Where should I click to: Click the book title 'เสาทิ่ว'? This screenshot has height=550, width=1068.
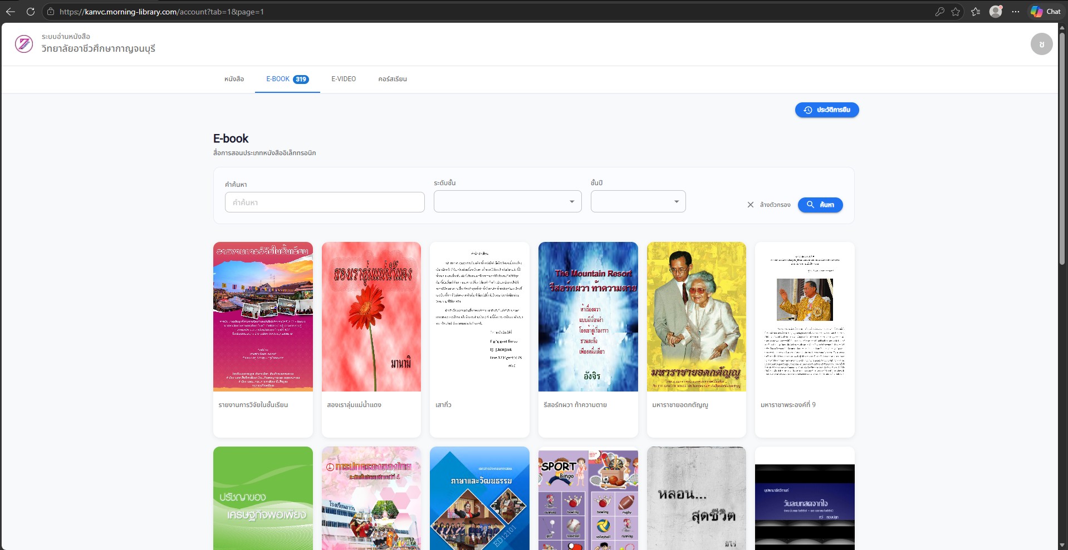443,405
